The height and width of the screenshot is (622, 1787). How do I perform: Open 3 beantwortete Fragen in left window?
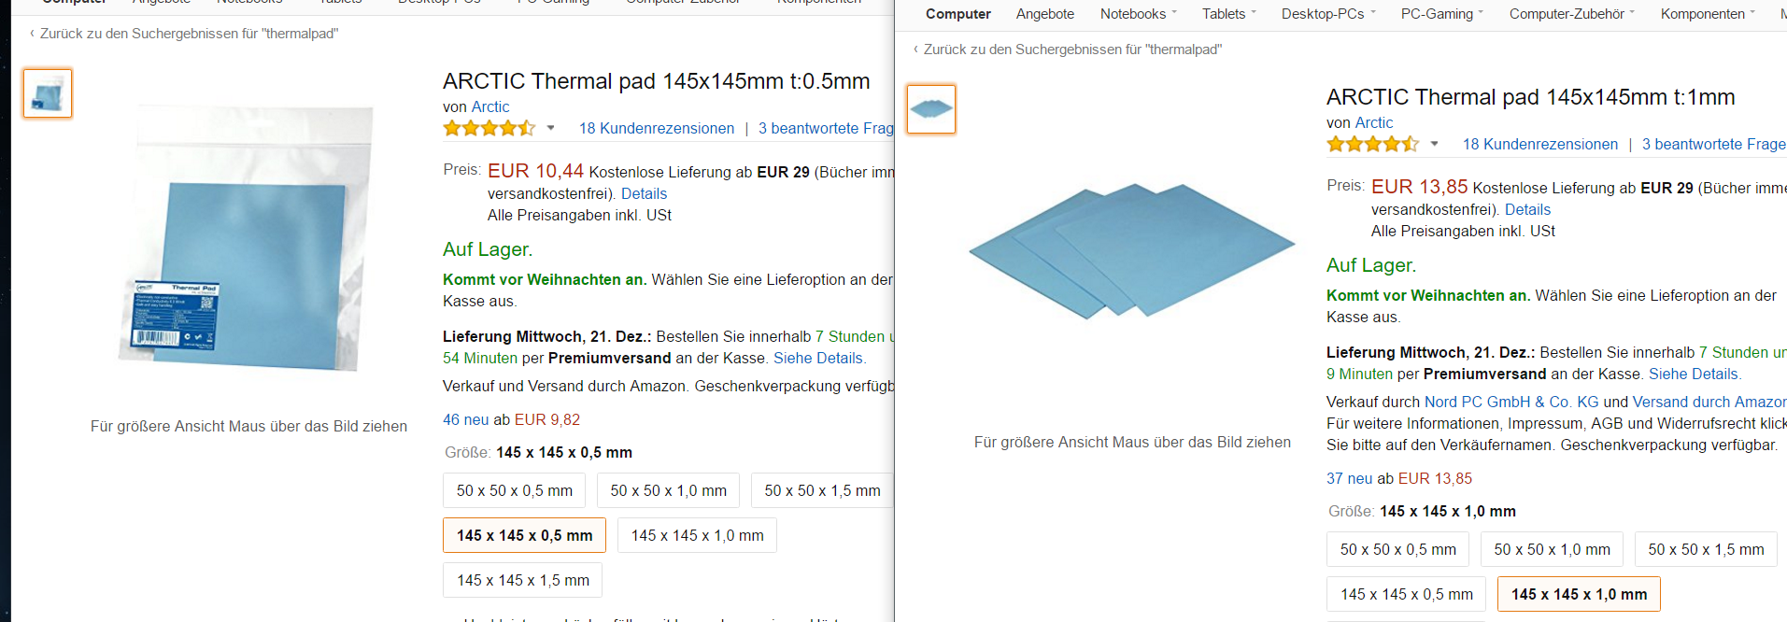826,128
